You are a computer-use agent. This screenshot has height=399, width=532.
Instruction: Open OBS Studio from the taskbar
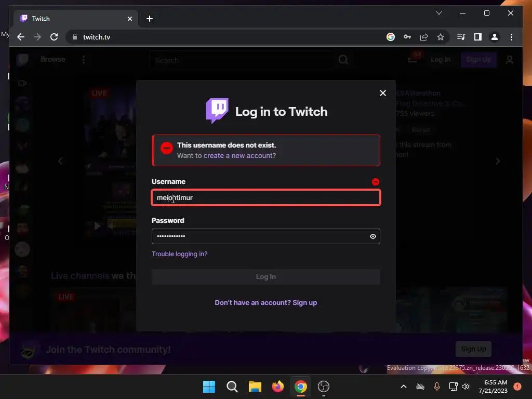(x=323, y=387)
